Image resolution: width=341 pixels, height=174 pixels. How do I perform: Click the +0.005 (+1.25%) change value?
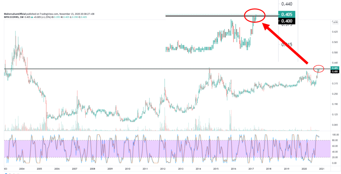point(42,17)
